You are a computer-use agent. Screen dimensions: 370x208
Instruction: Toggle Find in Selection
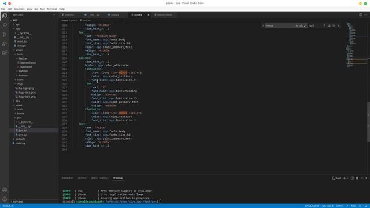point(334,25)
